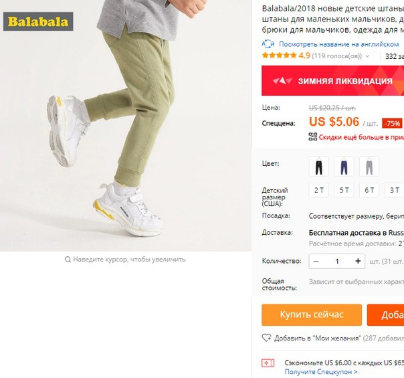
Task: Click the Balabala brand logo badge
Action: [x=38, y=21]
